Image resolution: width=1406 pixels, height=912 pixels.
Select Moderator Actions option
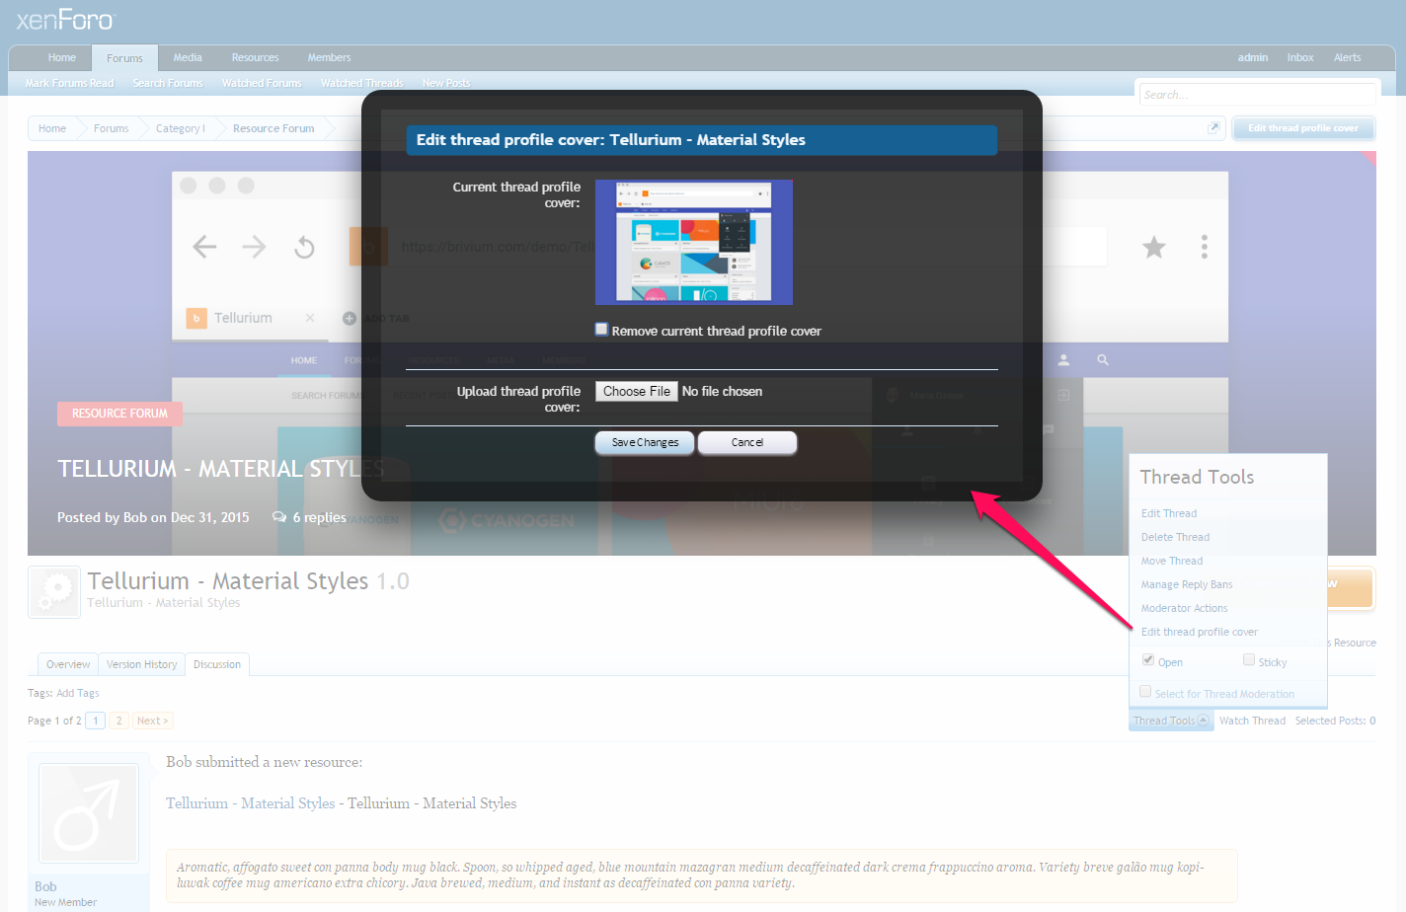coord(1184,608)
